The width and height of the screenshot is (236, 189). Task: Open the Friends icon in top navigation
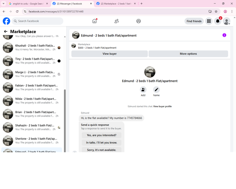pyautogui.click(x=117, y=21)
